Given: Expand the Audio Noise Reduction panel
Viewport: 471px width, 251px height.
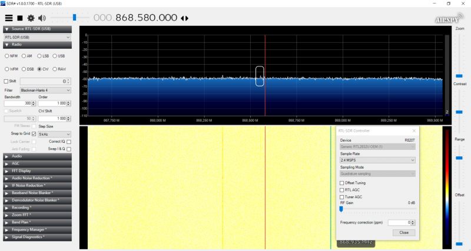Looking at the screenshot, I should click(37, 179).
